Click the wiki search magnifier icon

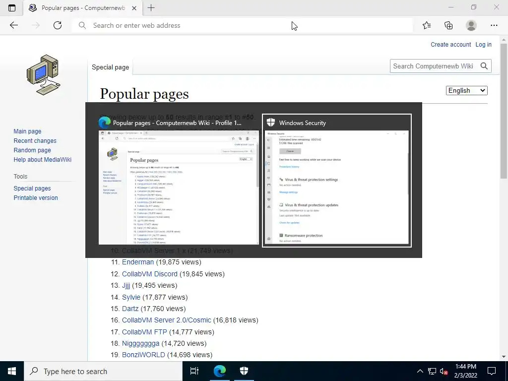[x=484, y=66]
